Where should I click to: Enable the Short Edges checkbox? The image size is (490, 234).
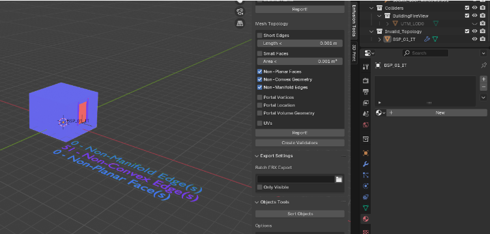tap(259, 36)
